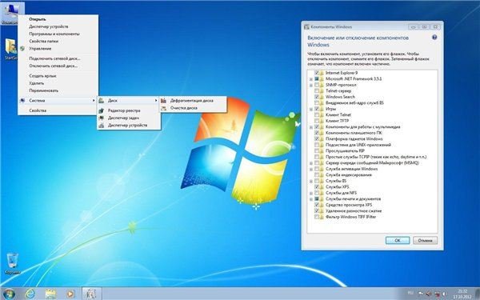Run Очистка диска
Viewport: 480px width, 300px height.
(193, 108)
